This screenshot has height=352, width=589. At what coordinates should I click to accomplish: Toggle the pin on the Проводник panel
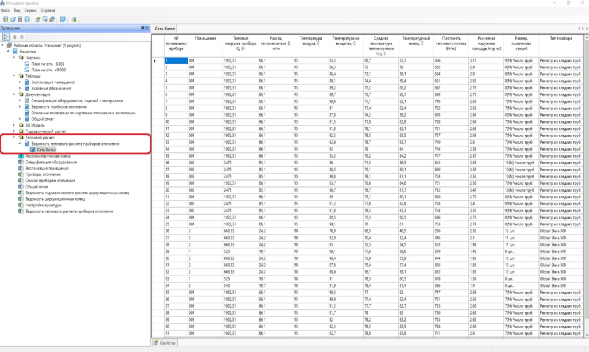(x=142, y=28)
